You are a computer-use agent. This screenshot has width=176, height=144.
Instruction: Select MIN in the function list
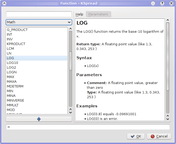pyautogui.click(x=37, y=91)
